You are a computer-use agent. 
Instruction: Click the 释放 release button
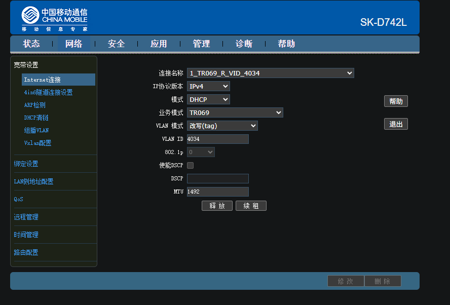point(217,206)
